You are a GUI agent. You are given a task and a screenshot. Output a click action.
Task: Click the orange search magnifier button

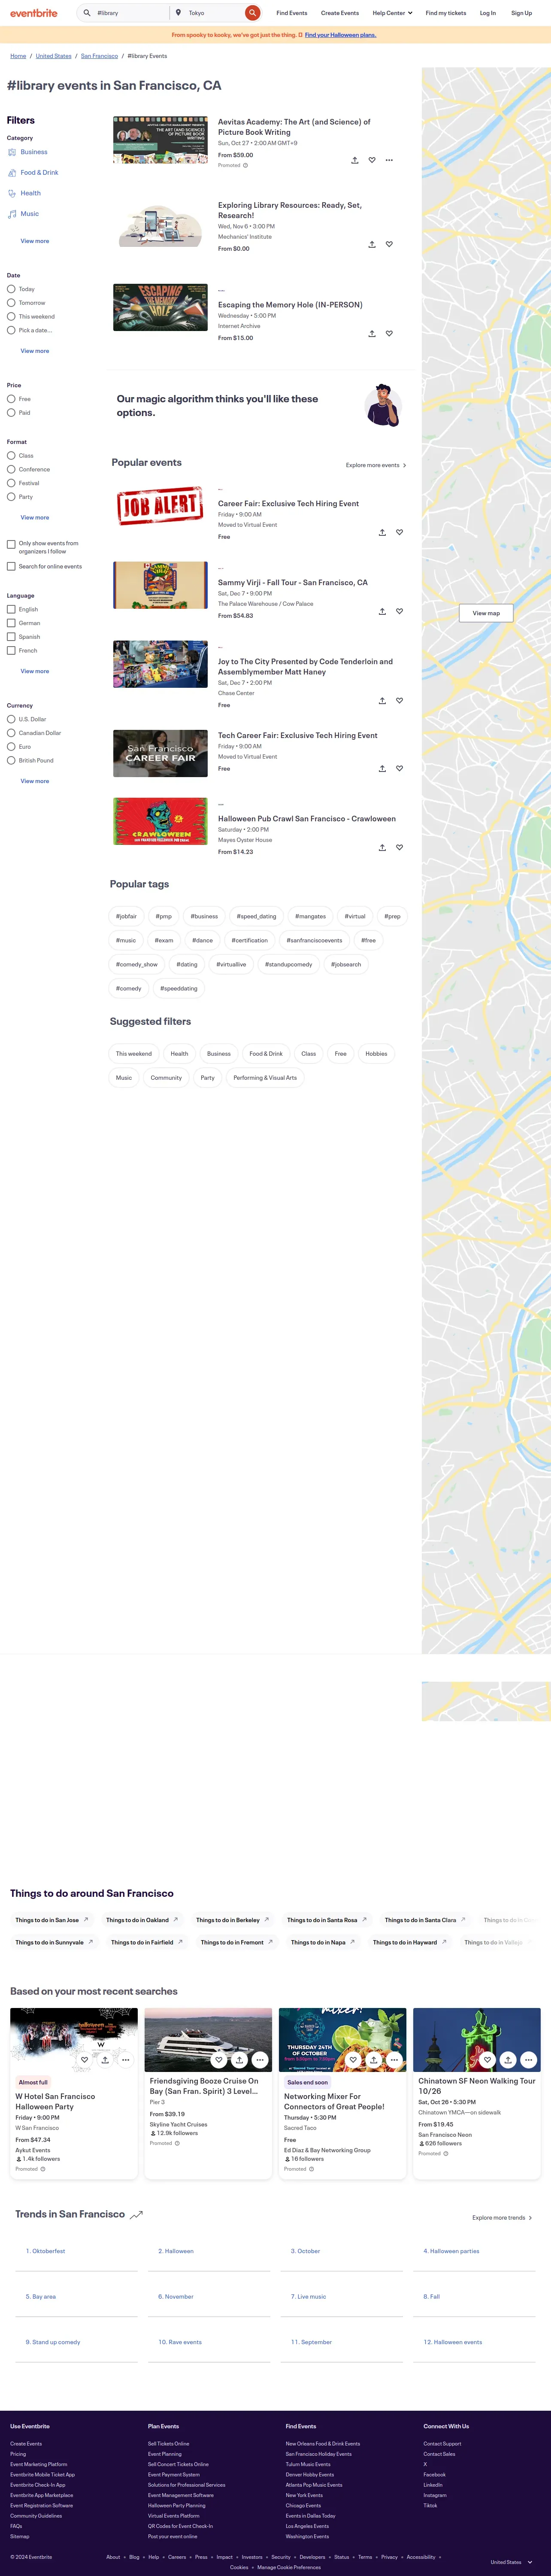click(252, 13)
